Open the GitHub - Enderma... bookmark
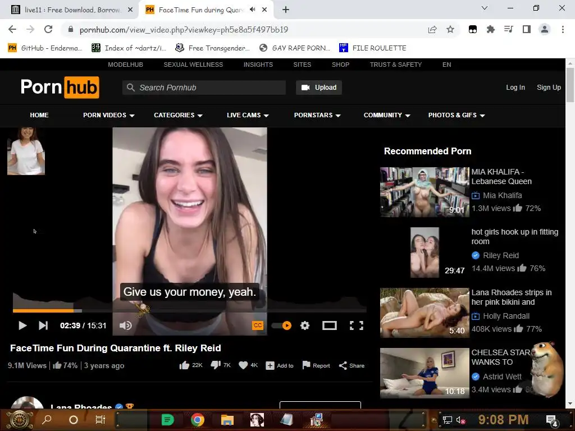This screenshot has height=431, width=575. (x=45, y=48)
